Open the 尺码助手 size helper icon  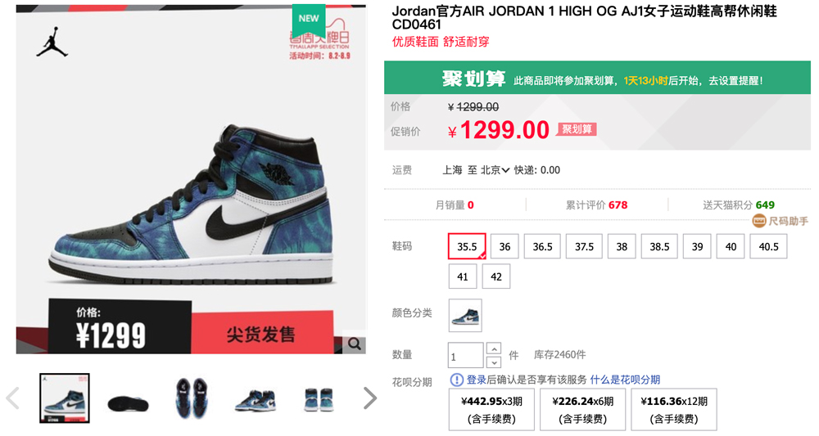click(x=759, y=221)
